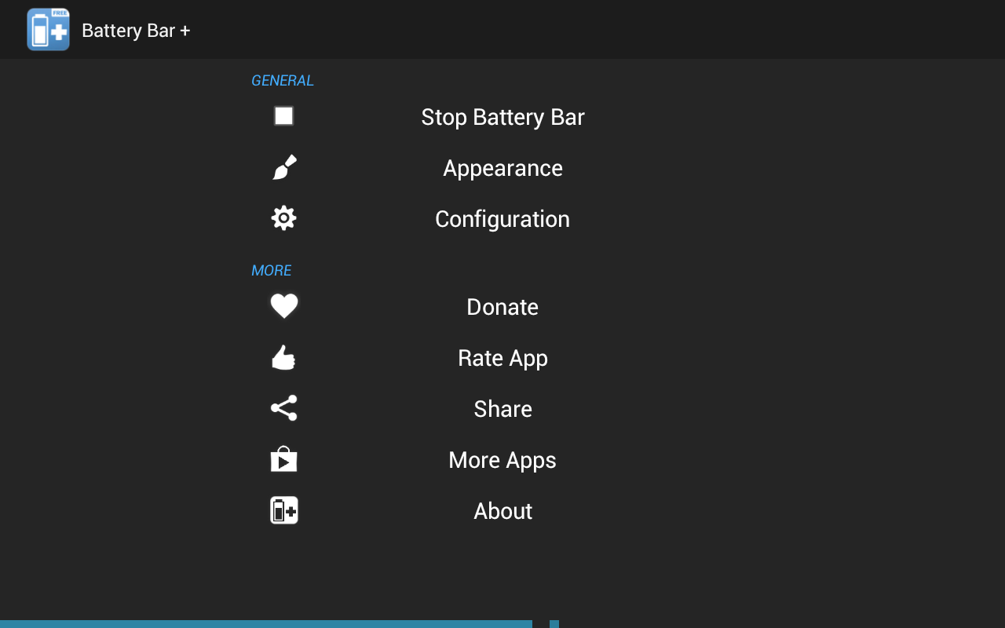
Task: Click the gear Configuration icon
Action: click(x=283, y=218)
